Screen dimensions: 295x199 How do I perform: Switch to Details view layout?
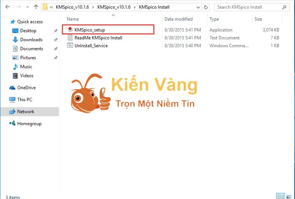click(280, 196)
